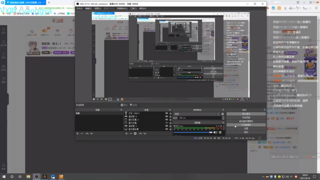Show the hidden 窗口采集 source
Image resolution: width=320 pixels, height=180 pixels.
coord(167,123)
